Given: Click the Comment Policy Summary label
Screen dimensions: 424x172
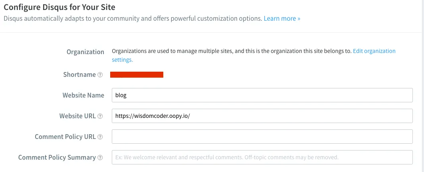Looking at the screenshot, I should pos(57,158).
